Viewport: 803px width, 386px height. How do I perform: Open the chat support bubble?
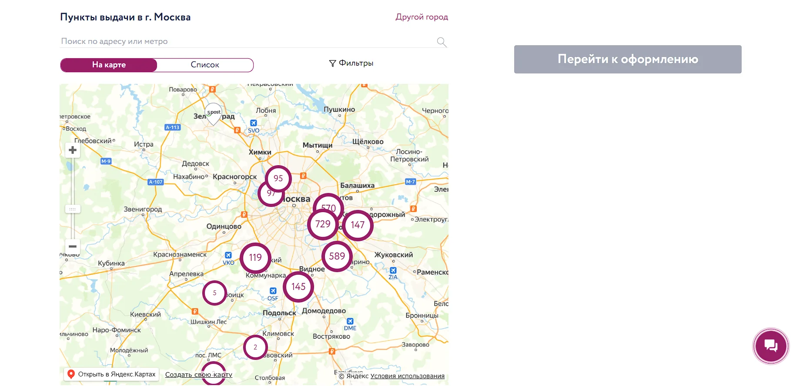coord(771,346)
